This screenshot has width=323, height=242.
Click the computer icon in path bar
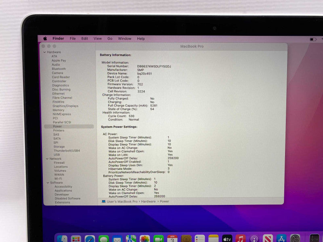pos(104,201)
